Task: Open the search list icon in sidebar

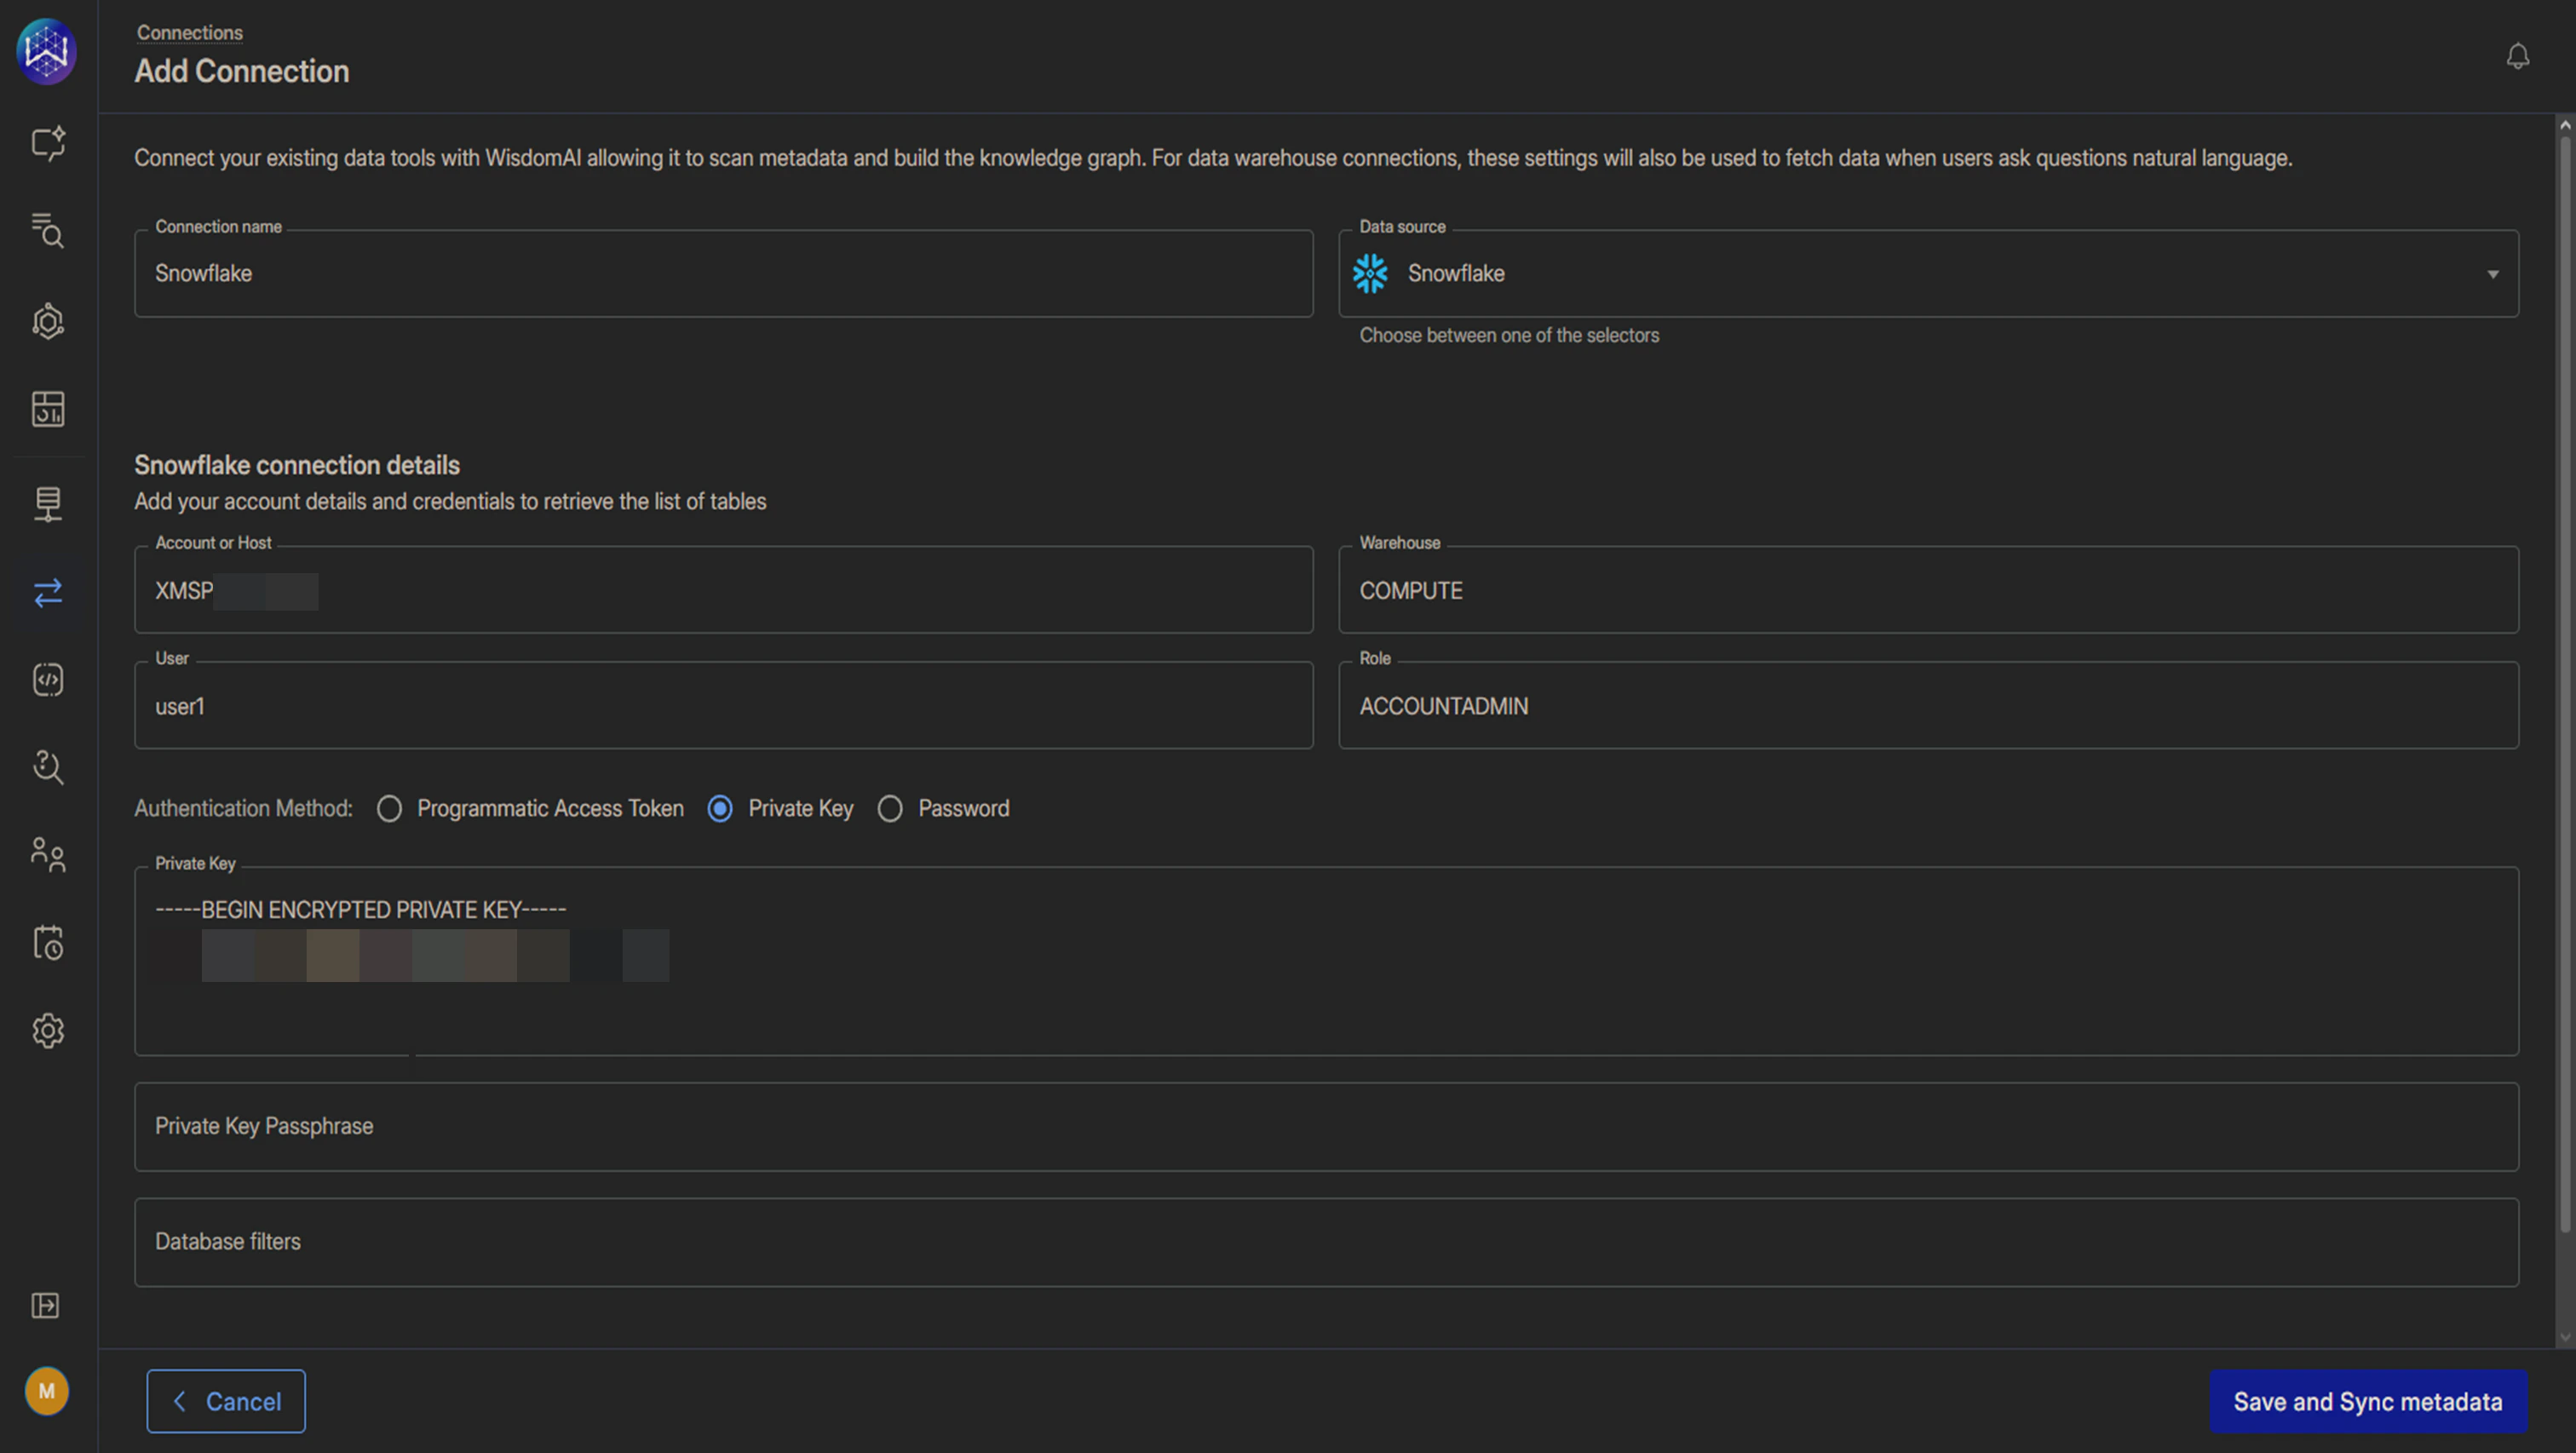Action: click(x=48, y=231)
